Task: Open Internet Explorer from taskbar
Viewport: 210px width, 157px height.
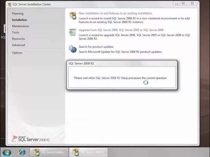Action: coord(22,152)
